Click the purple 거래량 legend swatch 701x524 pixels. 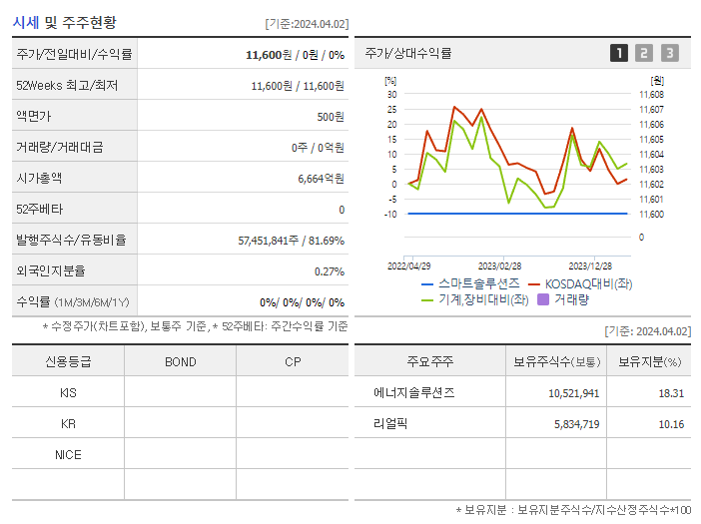(543, 299)
